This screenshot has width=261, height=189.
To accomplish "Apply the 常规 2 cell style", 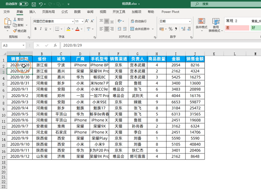I will (x=237, y=21).
